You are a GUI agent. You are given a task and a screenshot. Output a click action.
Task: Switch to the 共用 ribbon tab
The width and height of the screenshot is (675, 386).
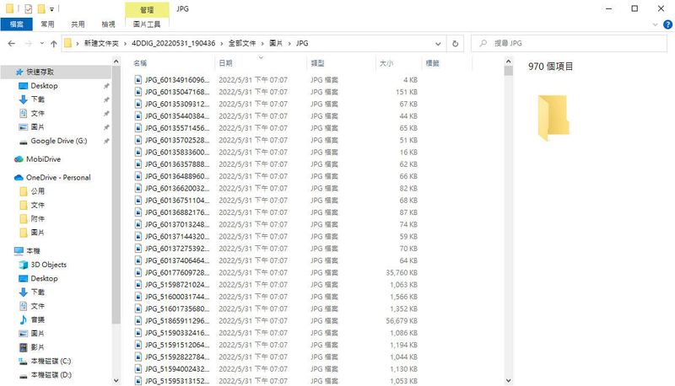coord(78,24)
